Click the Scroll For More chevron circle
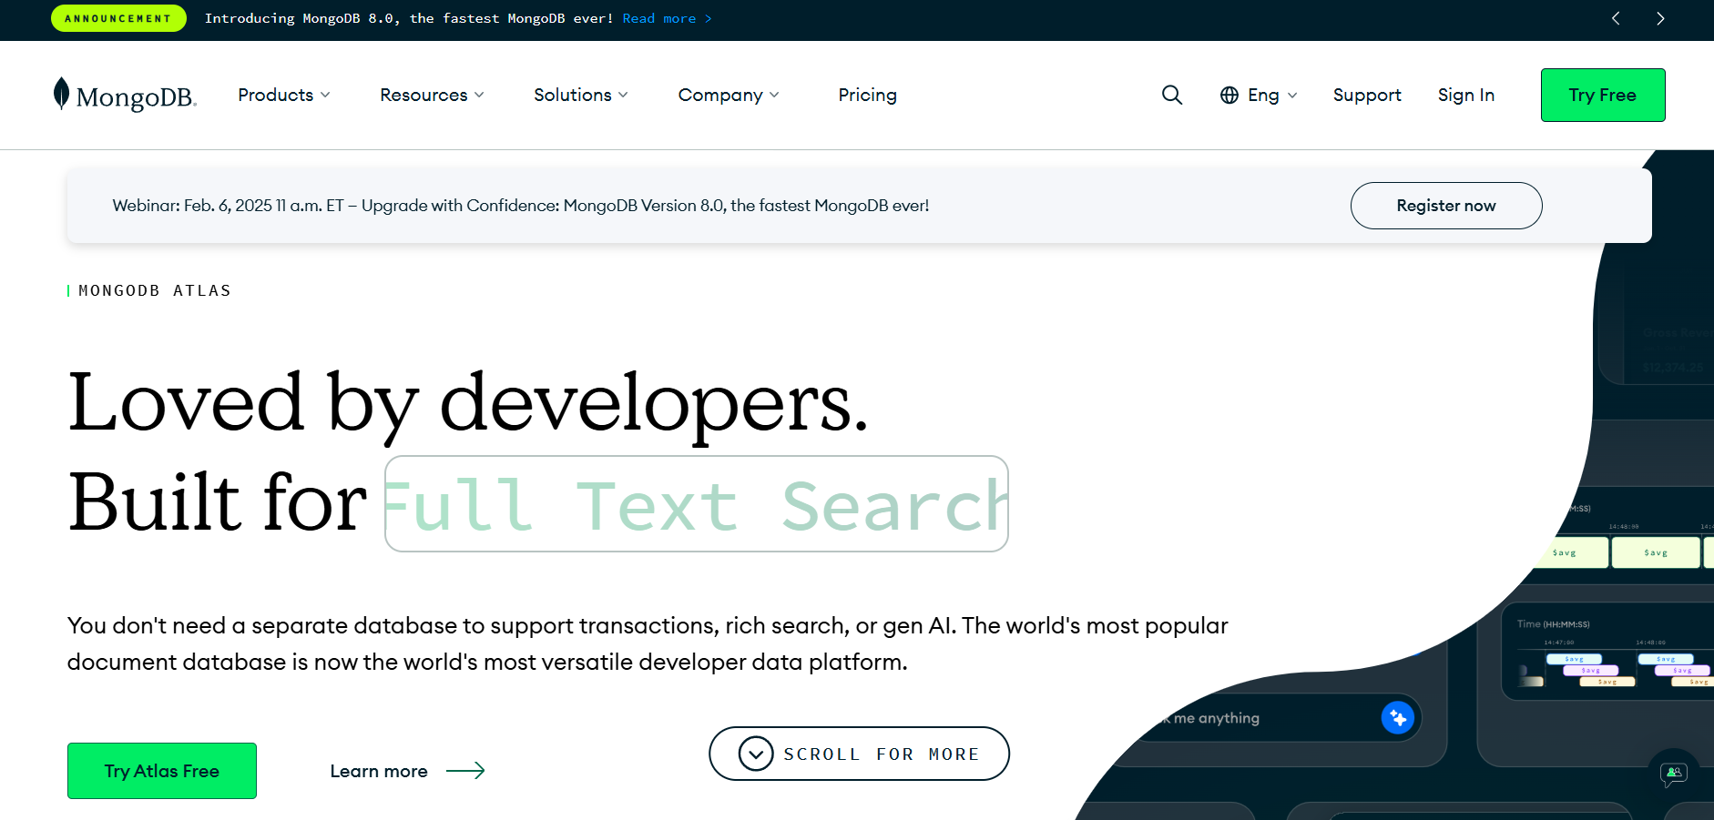This screenshot has height=820, width=1714. pyautogui.click(x=754, y=754)
